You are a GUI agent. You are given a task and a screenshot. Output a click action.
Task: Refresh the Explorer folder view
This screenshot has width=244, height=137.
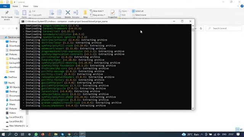pos(201,29)
